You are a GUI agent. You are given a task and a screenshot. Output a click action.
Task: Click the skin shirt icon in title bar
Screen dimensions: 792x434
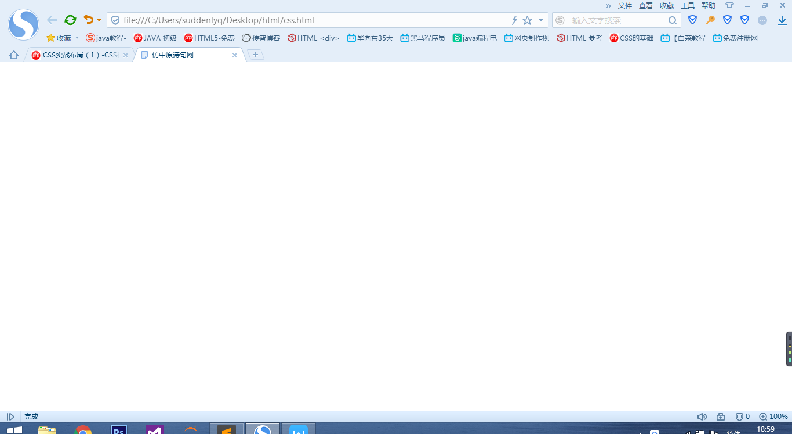coord(729,5)
